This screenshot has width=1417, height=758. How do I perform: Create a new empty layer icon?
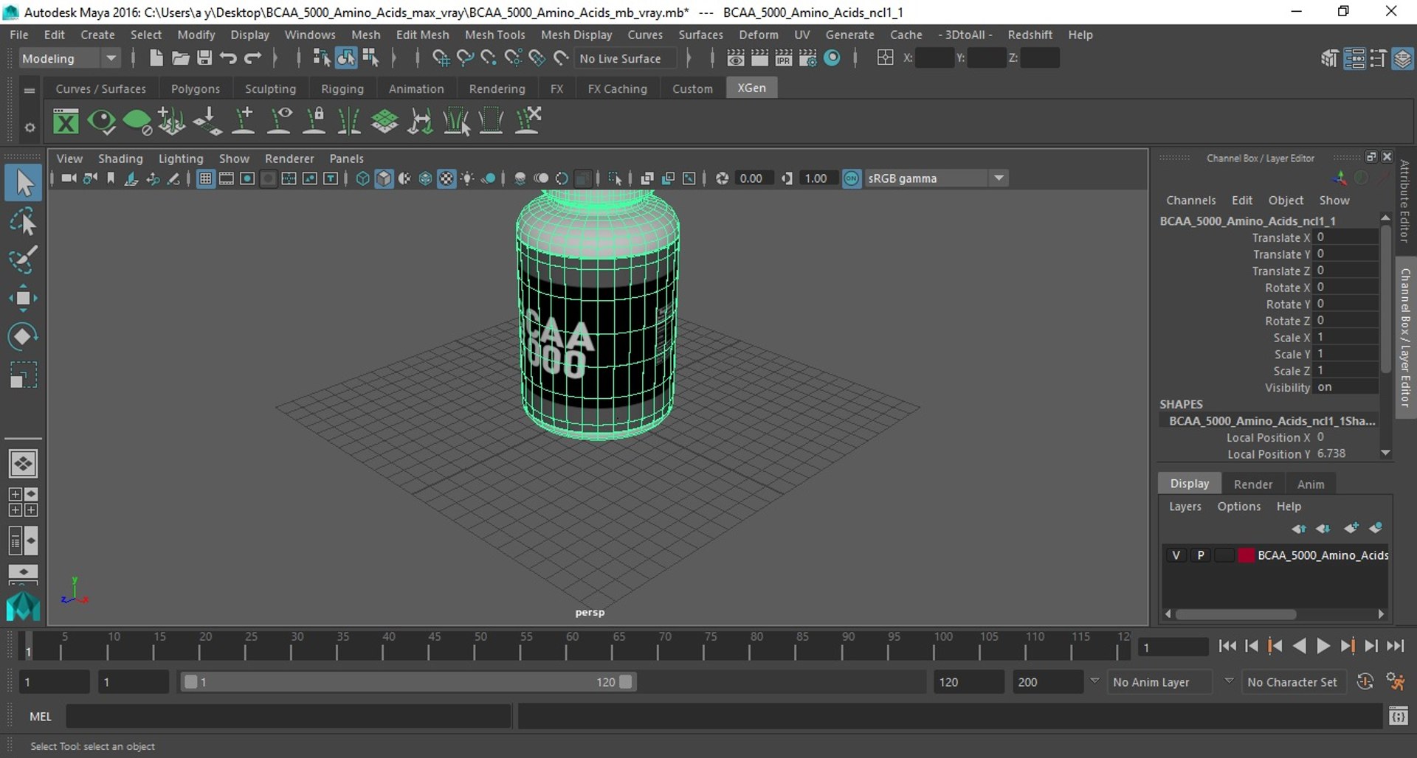(x=1351, y=528)
